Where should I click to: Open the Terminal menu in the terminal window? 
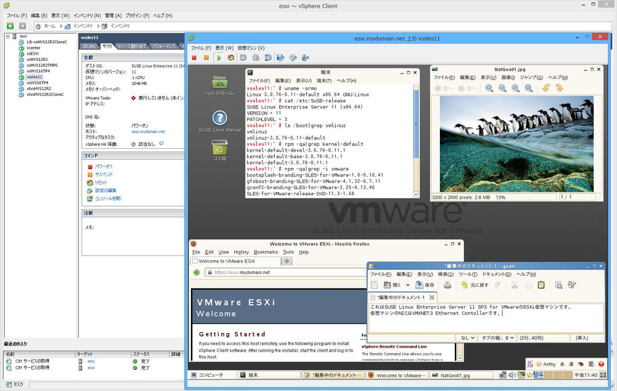tap(324, 81)
